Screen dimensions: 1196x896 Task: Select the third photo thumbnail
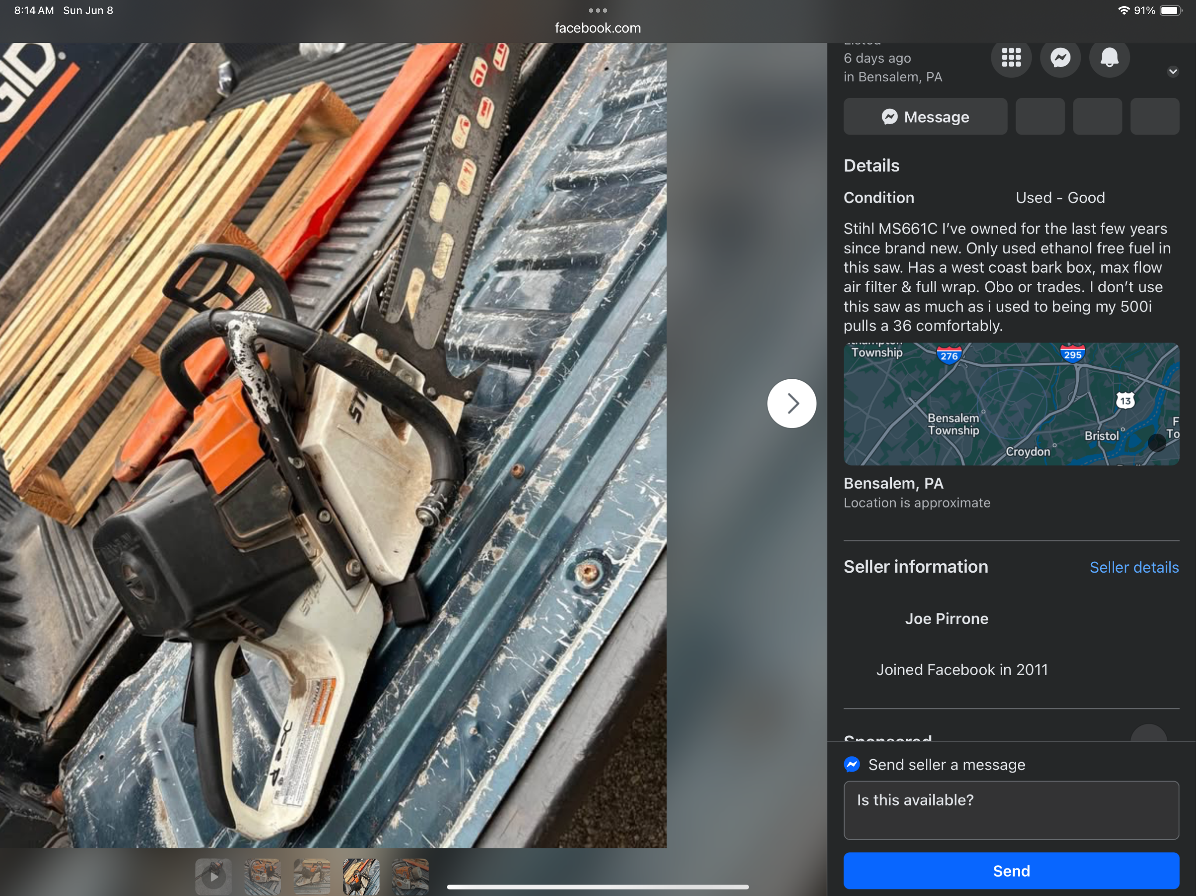312,877
